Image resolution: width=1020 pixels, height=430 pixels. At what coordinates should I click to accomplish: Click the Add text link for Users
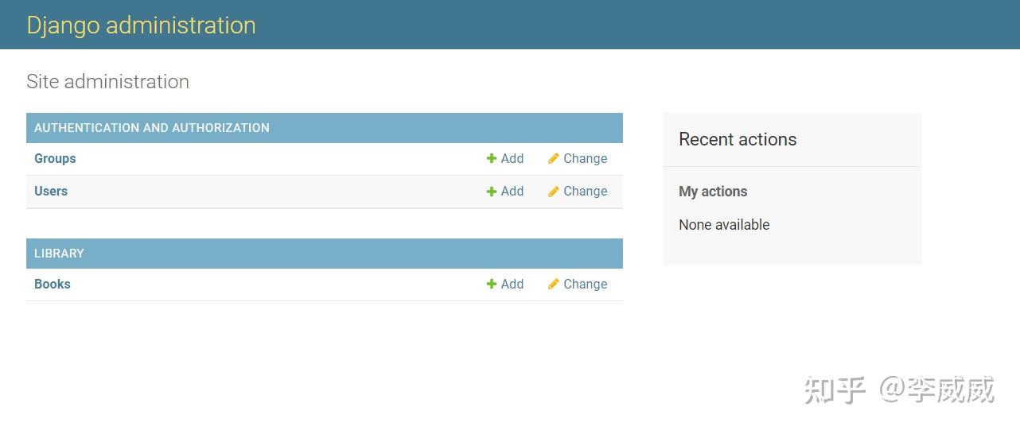[512, 192]
